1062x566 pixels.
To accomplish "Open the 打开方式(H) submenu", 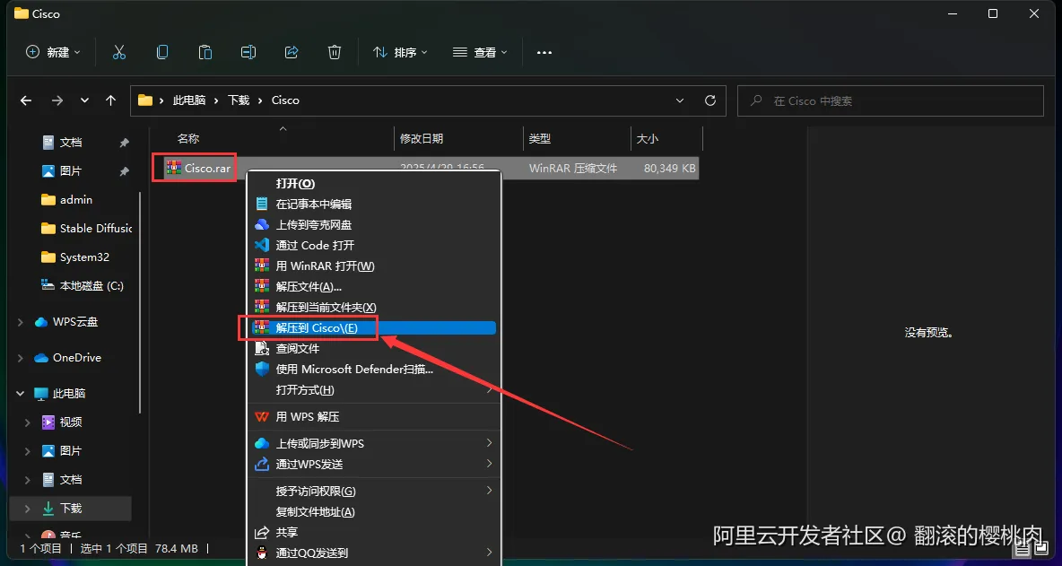I will (374, 390).
